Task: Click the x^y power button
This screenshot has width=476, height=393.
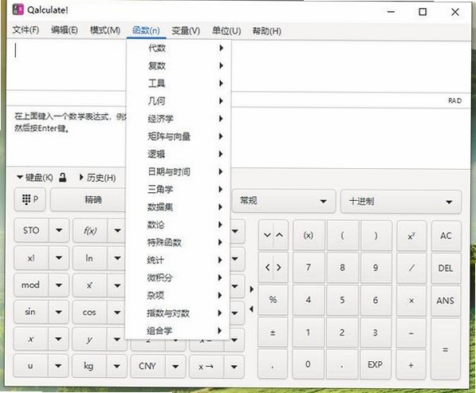Action: tap(411, 236)
